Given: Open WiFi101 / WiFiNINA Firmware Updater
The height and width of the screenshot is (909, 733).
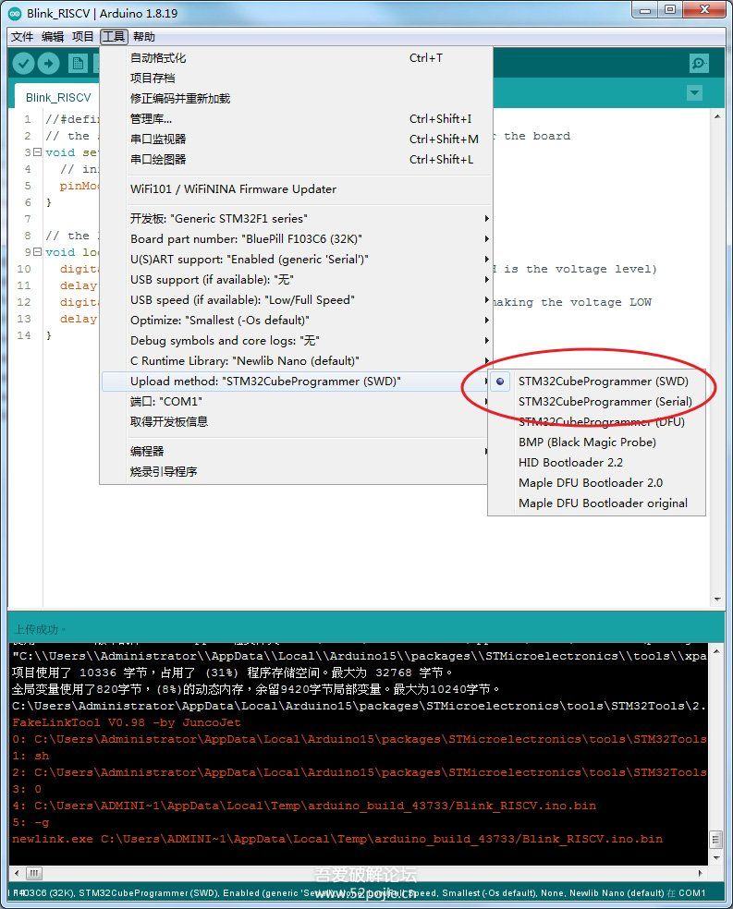Looking at the screenshot, I should click(296, 189).
